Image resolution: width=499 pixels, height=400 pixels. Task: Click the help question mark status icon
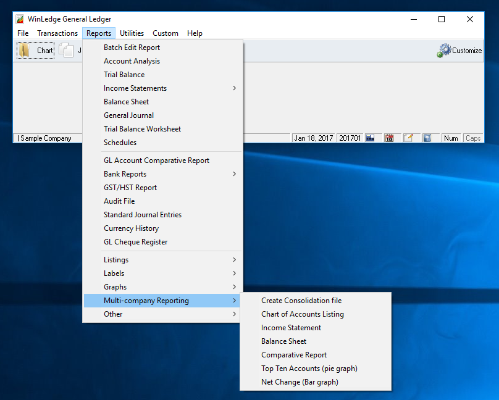pos(427,138)
